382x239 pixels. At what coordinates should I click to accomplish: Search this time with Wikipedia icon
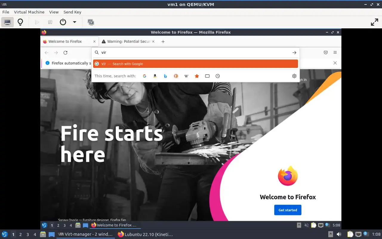click(186, 76)
